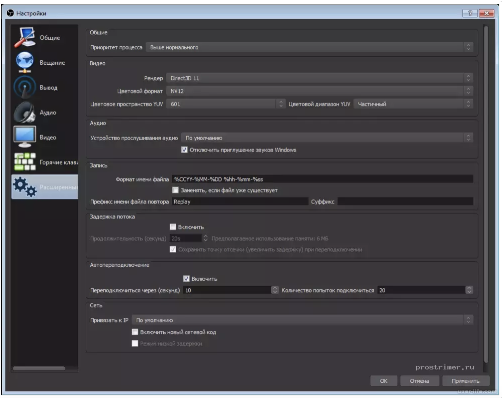This screenshot has height=398, width=502.
Task: Select the Горячие клавиши tab
Action: [x=44, y=162]
